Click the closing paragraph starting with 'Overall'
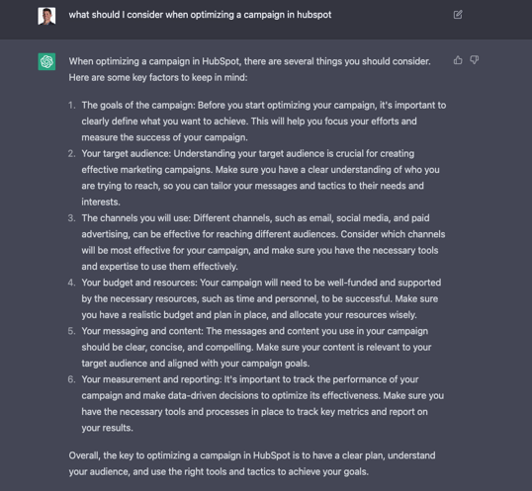This screenshot has width=532, height=491. [x=252, y=463]
